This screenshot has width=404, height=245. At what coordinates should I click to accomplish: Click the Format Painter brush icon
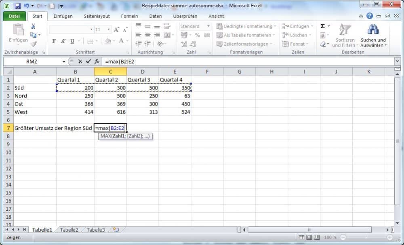[33, 44]
